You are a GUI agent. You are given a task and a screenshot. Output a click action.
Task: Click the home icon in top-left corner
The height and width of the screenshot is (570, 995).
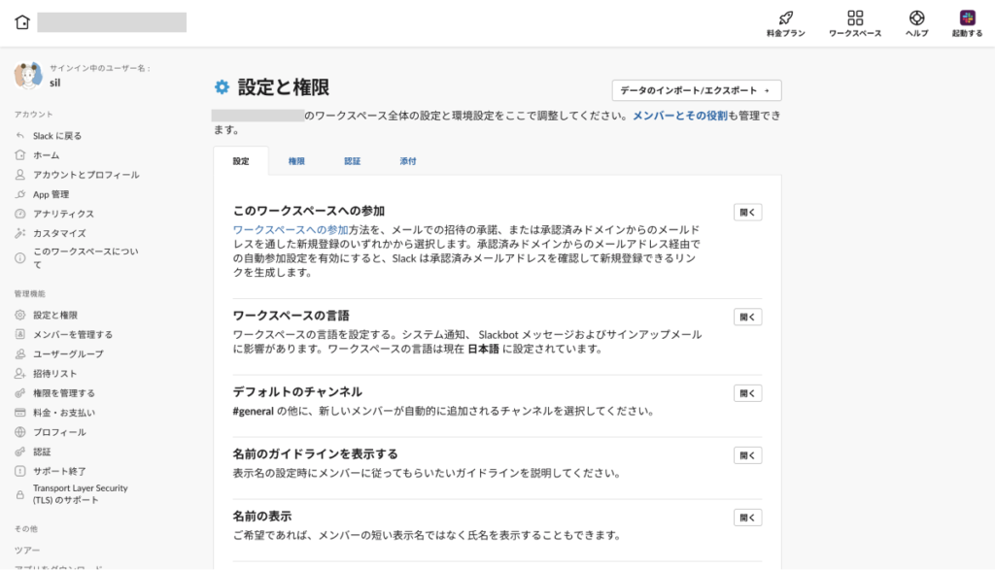click(22, 22)
